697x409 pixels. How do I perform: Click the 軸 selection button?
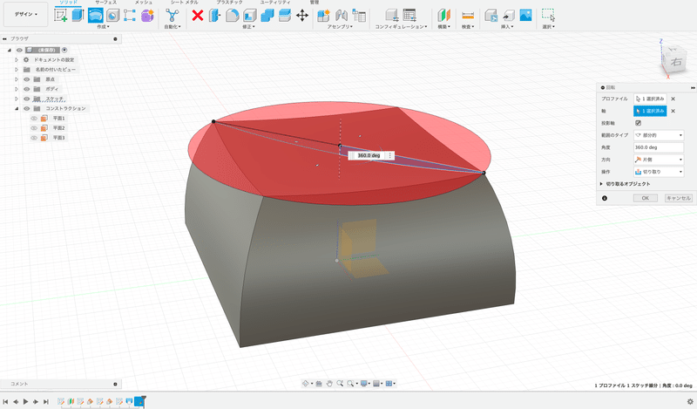[x=650, y=111]
